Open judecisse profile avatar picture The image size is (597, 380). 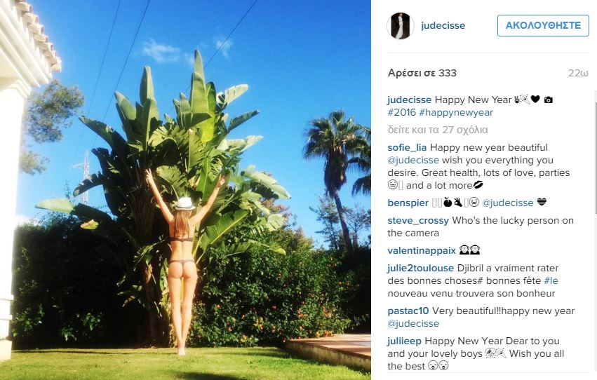click(400, 25)
